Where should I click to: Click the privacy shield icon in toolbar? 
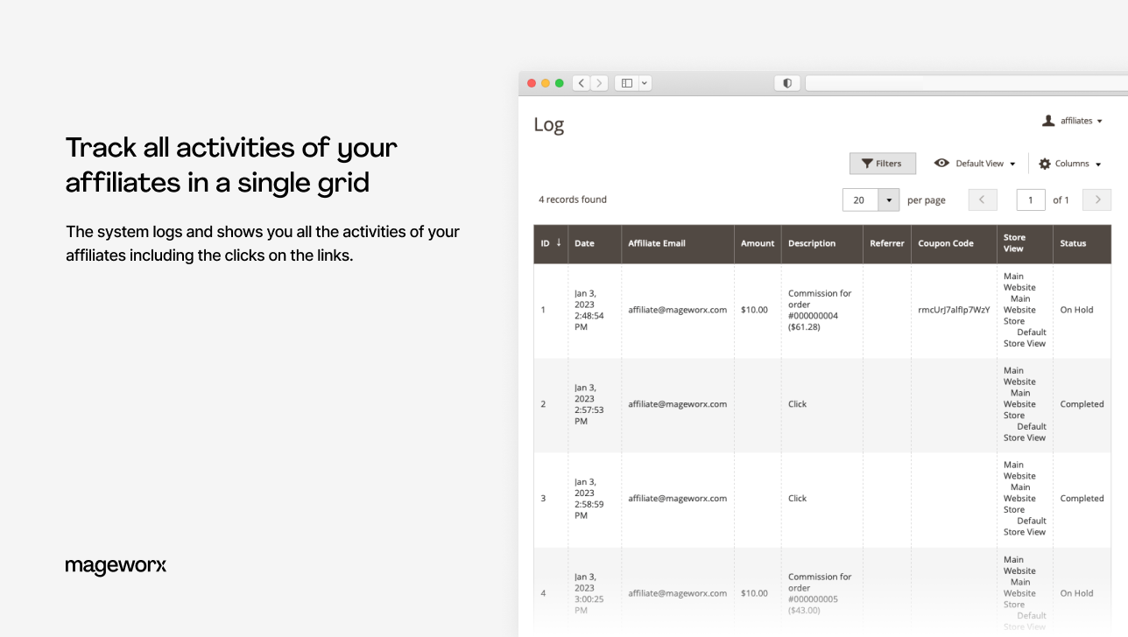tap(787, 83)
